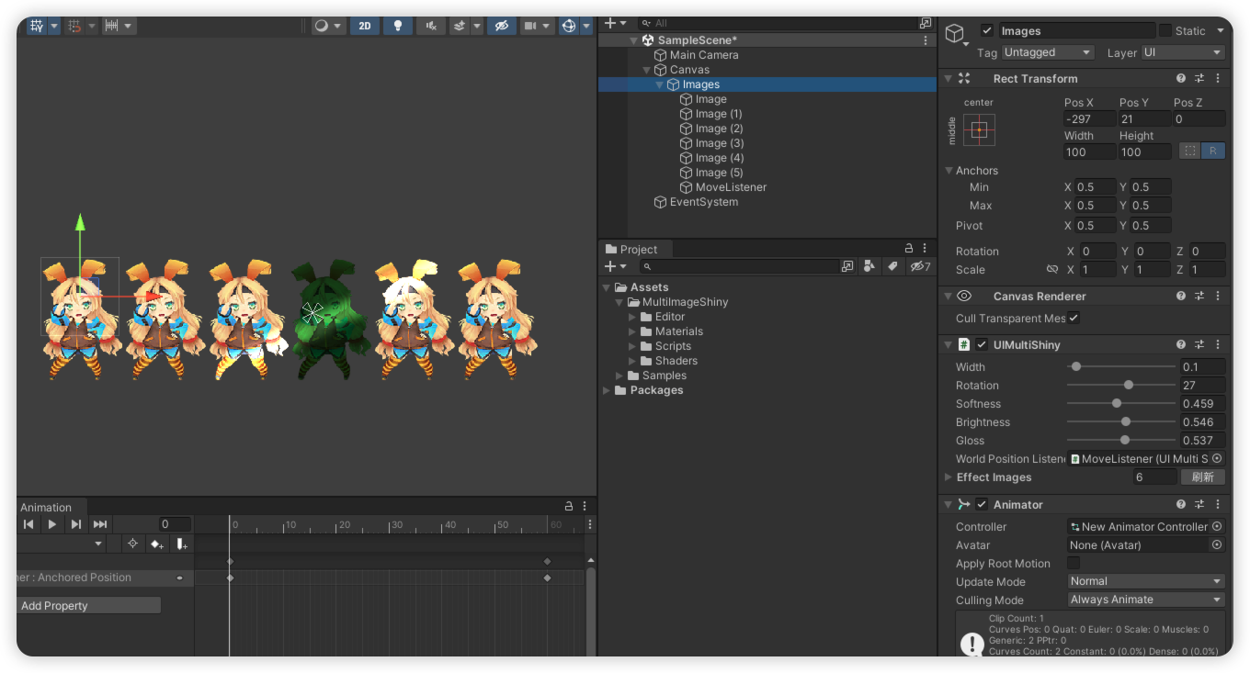
Task: Click the scene camera settings icon
Action: (530, 26)
